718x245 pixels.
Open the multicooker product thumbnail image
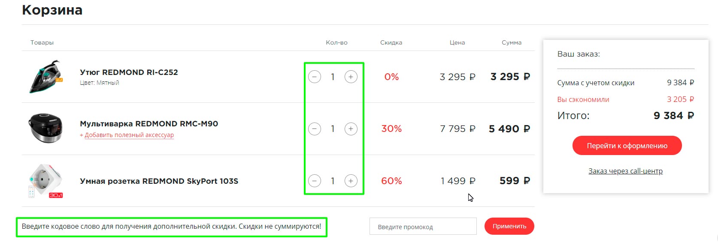point(46,128)
